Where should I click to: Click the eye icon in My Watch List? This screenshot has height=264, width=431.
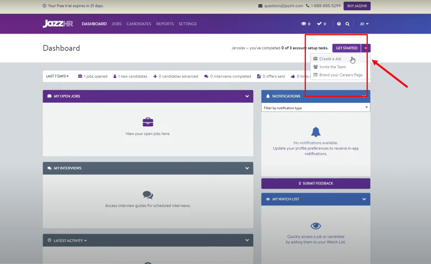pos(316,226)
